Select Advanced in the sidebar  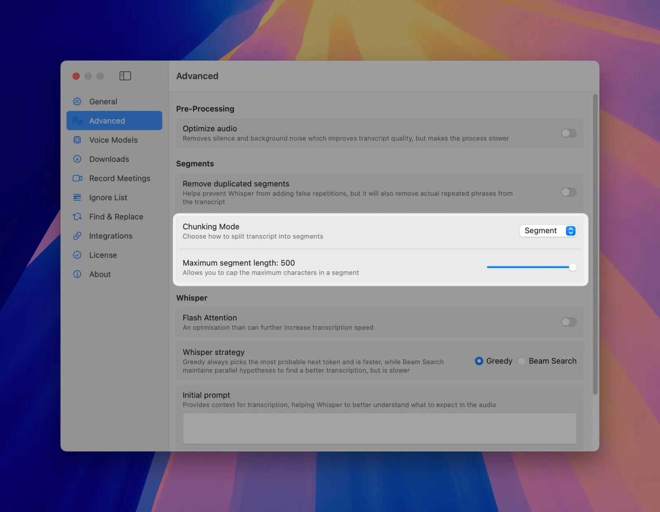[114, 121]
